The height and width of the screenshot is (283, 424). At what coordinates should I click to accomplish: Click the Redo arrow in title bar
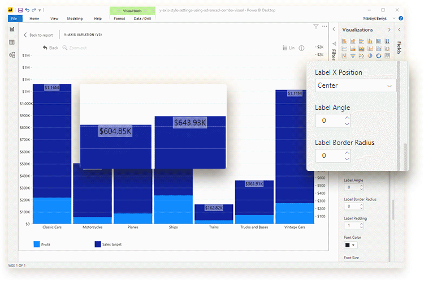point(34,10)
